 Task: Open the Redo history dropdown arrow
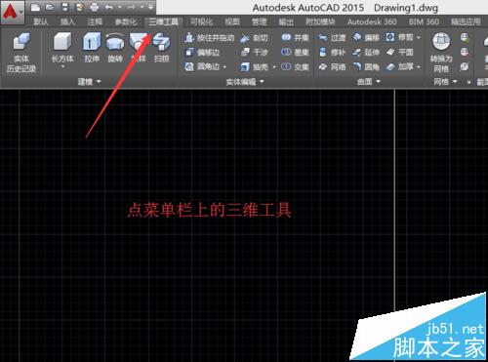tap(142, 7)
